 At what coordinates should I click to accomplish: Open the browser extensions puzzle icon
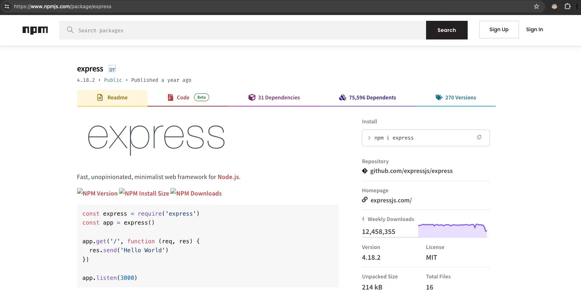pos(567,6)
